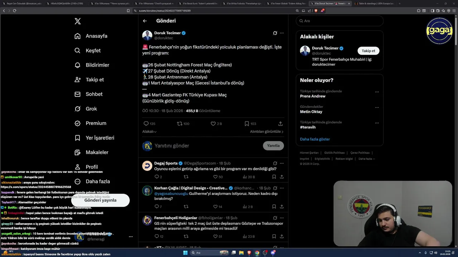Click Daha fazla göster link
This screenshot has width=458, height=257.
point(315,139)
